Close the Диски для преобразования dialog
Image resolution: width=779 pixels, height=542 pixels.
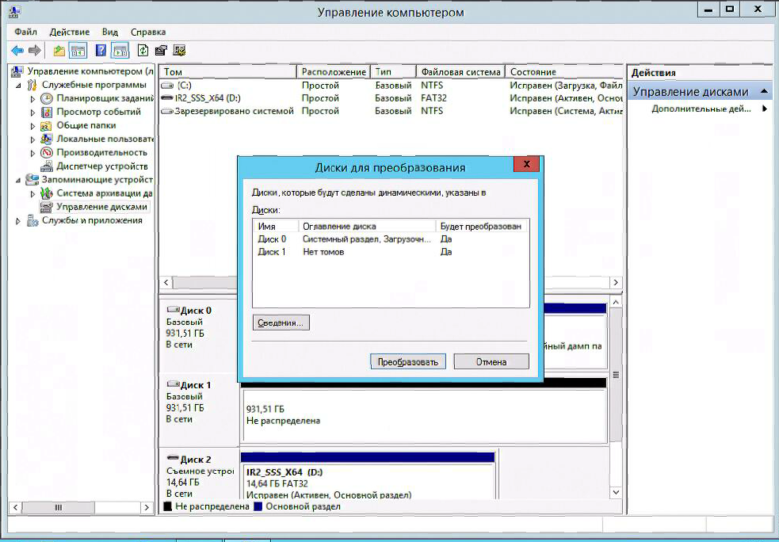(527, 164)
